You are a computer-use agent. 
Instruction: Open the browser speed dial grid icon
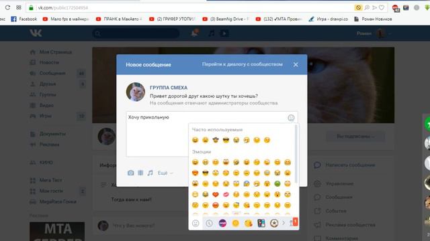click(x=19, y=7)
